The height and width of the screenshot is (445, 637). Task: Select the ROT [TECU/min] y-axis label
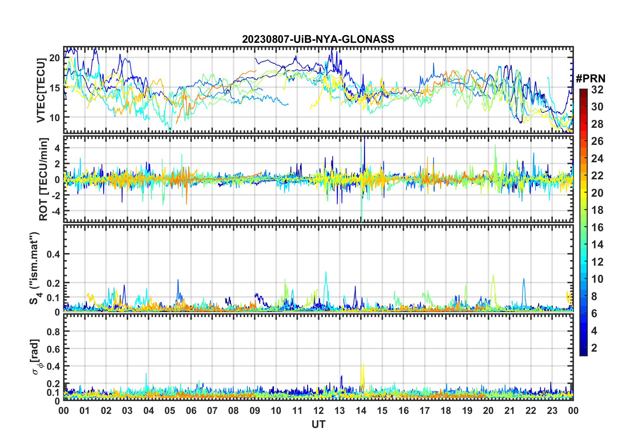(44, 179)
